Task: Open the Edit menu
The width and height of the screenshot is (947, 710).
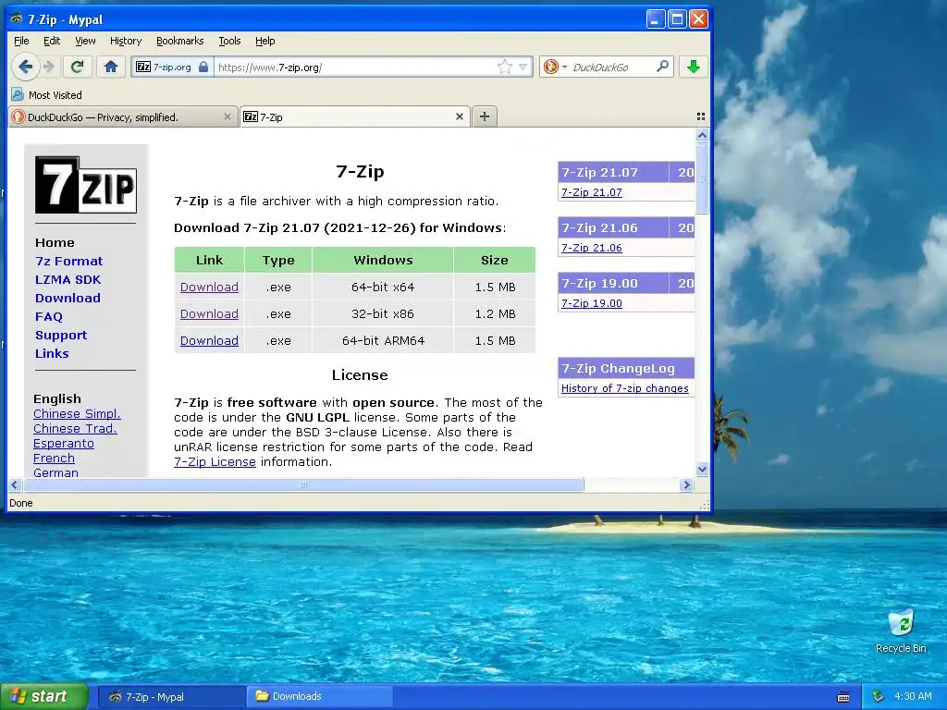Action: 52,41
